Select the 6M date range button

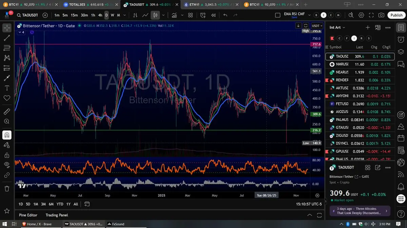pyautogui.click(x=51, y=204)
